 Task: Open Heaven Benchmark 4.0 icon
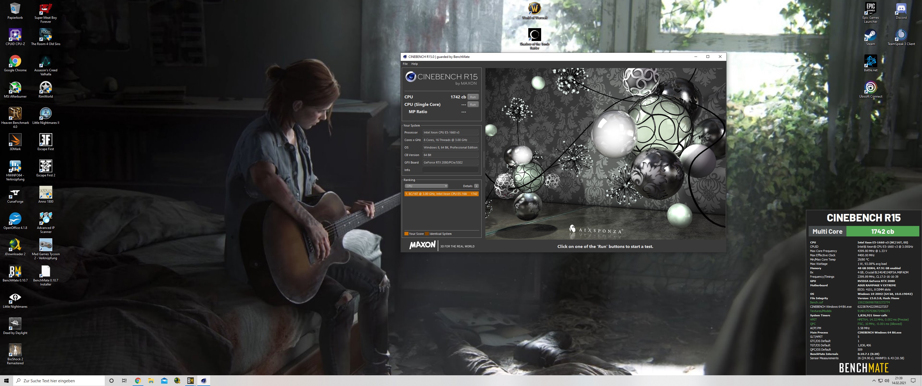(15, 117)
